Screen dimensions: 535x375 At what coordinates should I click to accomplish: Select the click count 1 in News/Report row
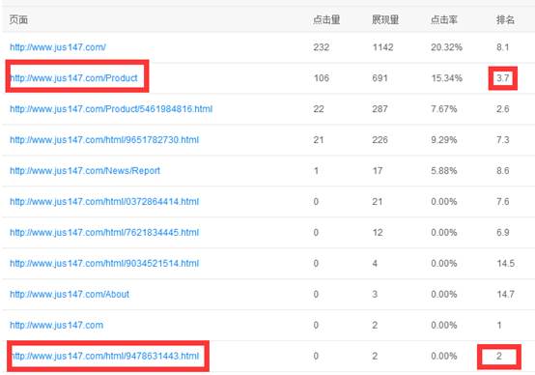[317, 171]
